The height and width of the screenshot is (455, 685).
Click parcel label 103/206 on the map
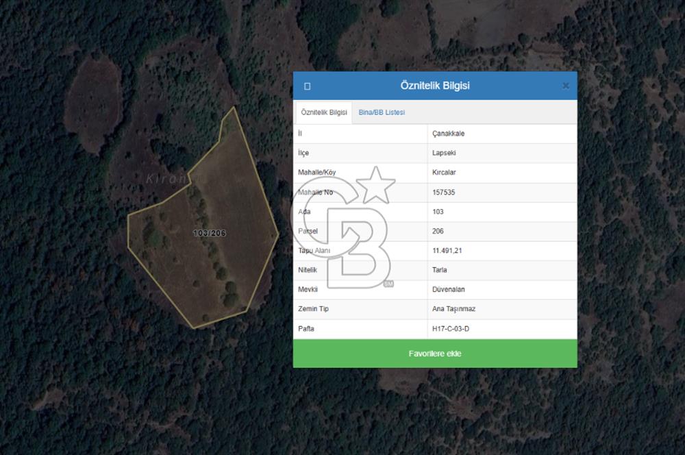pos(209,233)
